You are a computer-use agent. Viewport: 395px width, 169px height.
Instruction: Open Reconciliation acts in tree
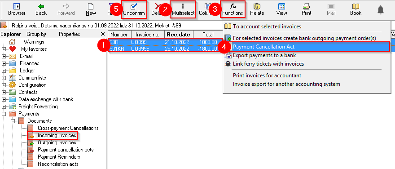[x=58, y=164]
